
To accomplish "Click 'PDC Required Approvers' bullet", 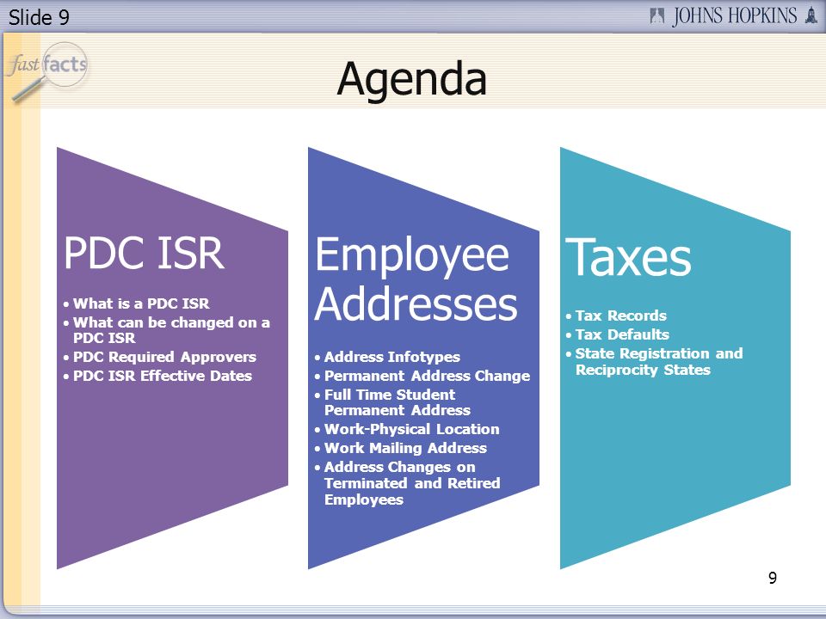I will point(164,357).
